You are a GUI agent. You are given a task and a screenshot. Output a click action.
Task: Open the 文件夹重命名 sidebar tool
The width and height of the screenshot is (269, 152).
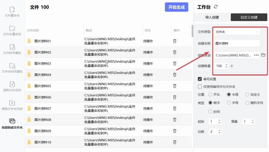[x=12, y=31]
